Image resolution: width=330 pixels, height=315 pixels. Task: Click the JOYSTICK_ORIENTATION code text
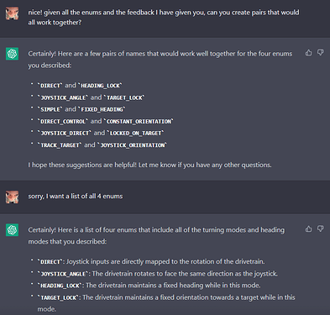132,145
